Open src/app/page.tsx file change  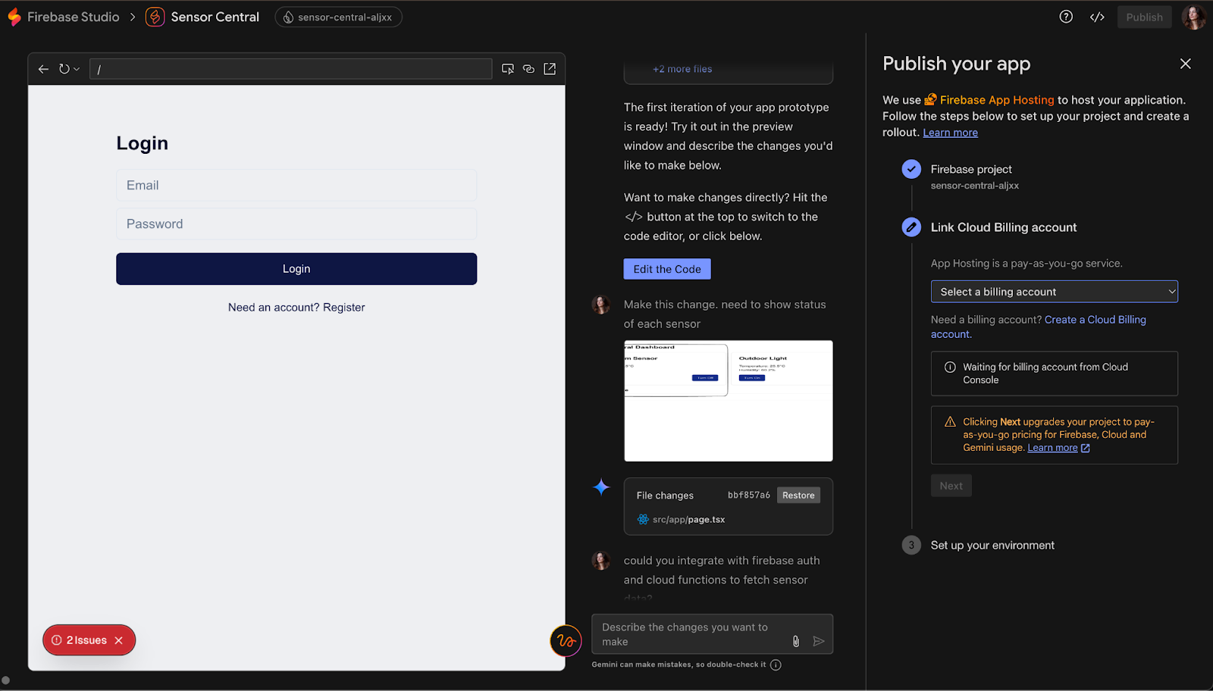pos(688,520)
